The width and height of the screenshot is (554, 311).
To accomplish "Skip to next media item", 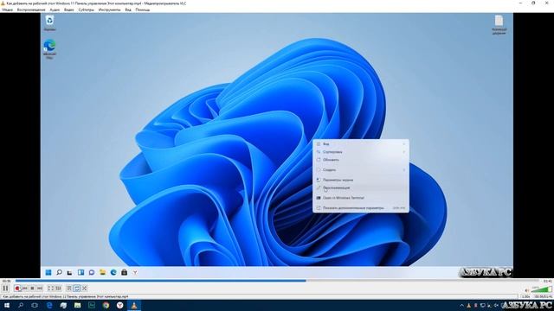I will 40,289.
